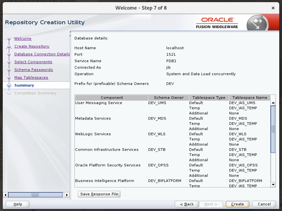Click the table vertical scrollbar thumb

[273, 129]
